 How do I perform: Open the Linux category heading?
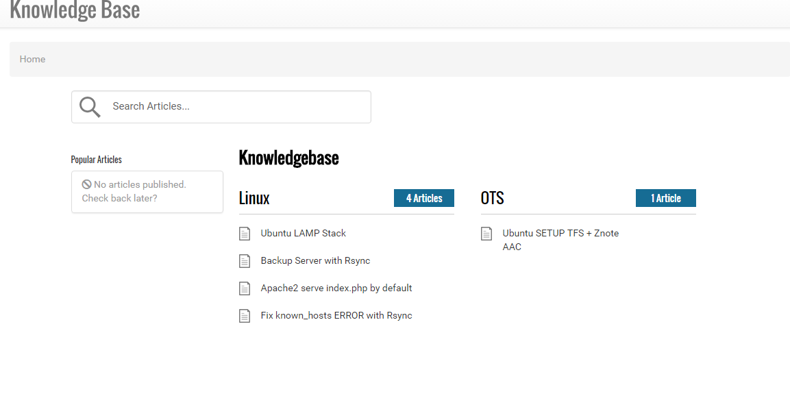254,198
